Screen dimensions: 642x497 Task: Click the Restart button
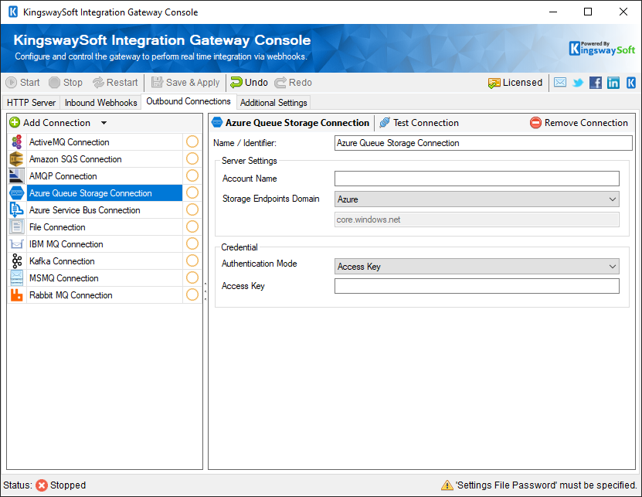115,83
